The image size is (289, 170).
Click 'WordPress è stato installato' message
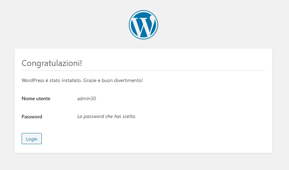(x=82, y=80)
